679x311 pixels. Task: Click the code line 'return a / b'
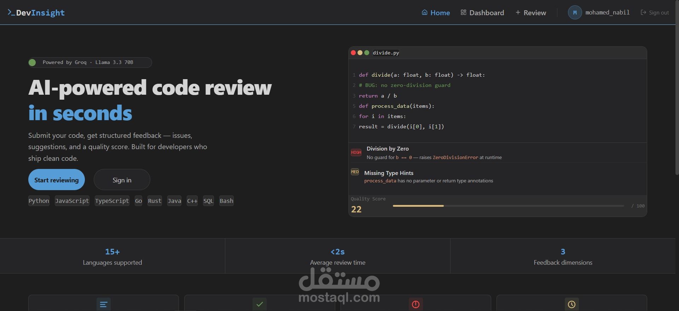pos(378,96)
